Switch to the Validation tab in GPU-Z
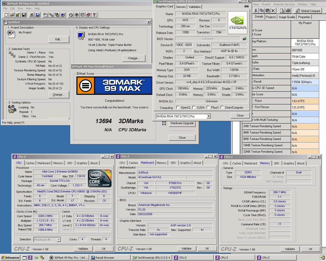Viewport: 326px width, 261px height. (x=195, y=7)
